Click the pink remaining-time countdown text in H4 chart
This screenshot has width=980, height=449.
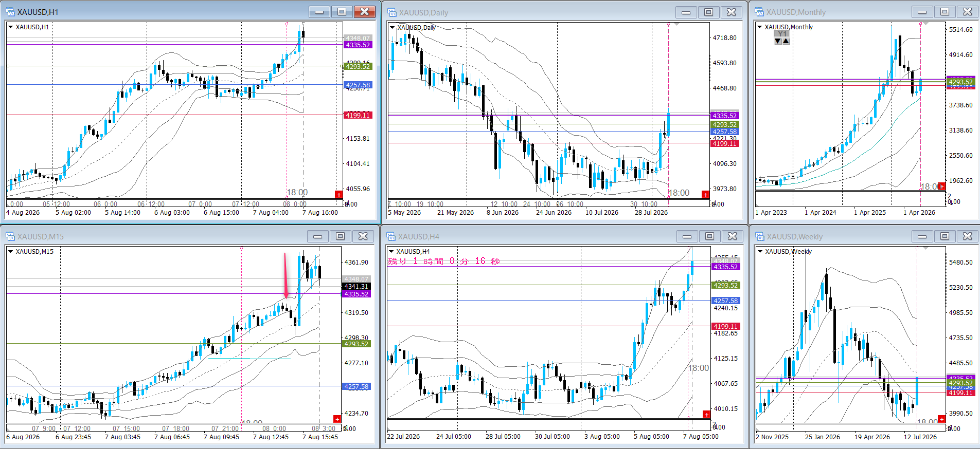tap(444, 261)
